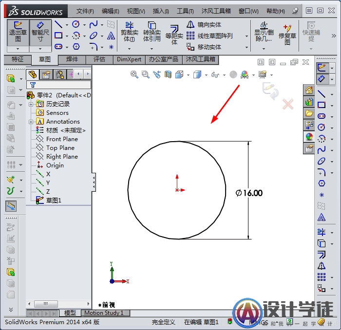Switch to the 模型 bottom tab
Screen dimensions: 341x330
click(x=70, y=313)
